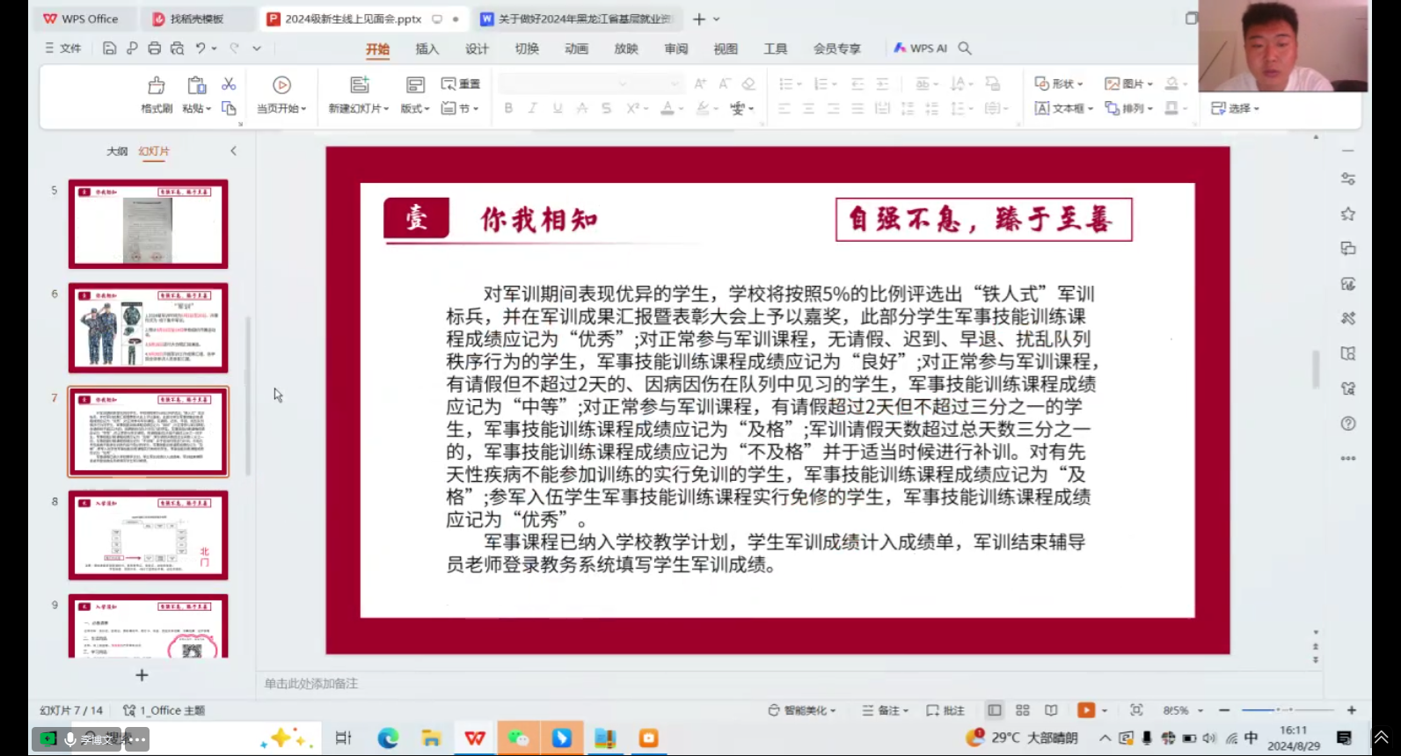The height and width of the screenshot is (756, 1401).
Task: Select slide 8 thumbnail in the slide panel
Action: tap(149, 534)
